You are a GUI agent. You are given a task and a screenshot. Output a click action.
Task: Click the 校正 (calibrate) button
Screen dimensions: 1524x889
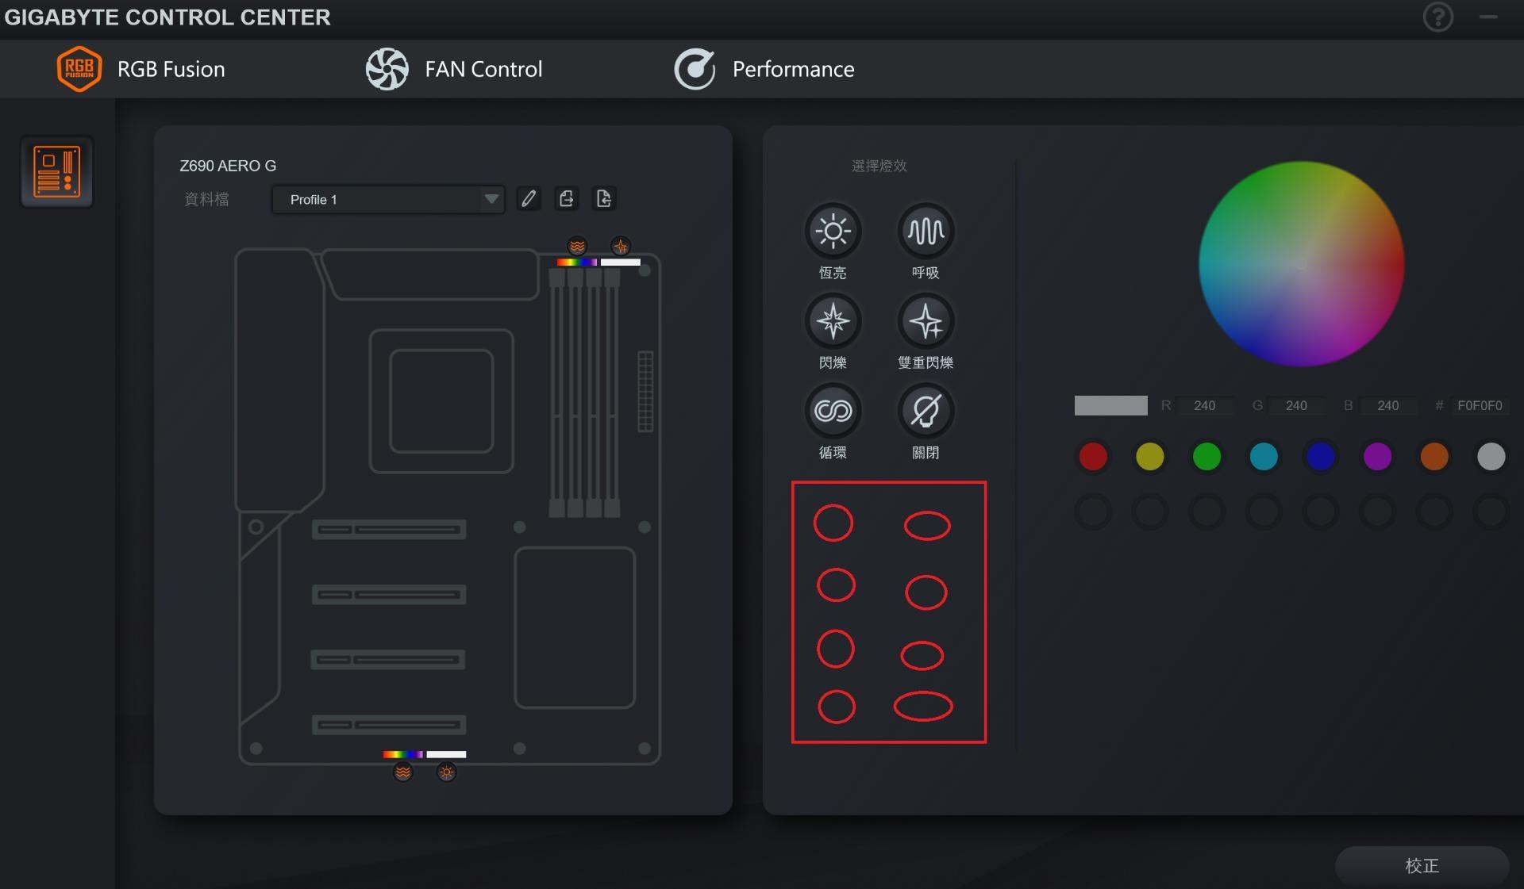pyautogui.click(x=1420, y=866)
